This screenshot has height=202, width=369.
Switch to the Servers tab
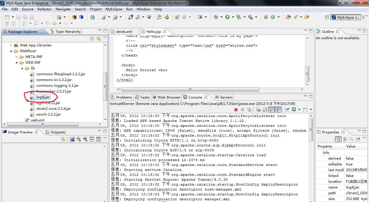pyautogui.click(x=226, y=97)
